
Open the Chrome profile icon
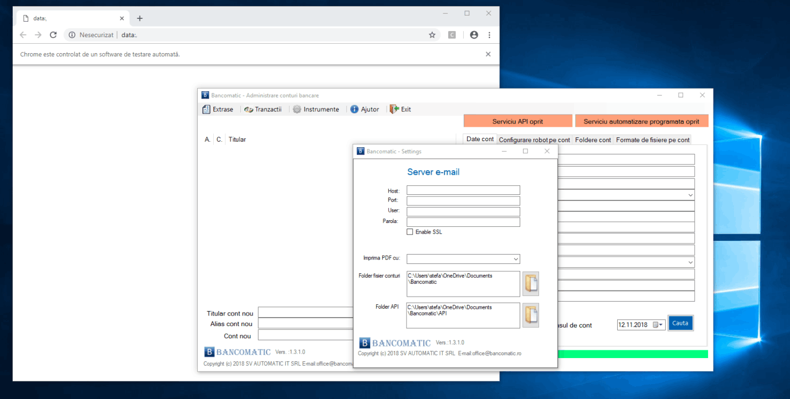point(474,35)
